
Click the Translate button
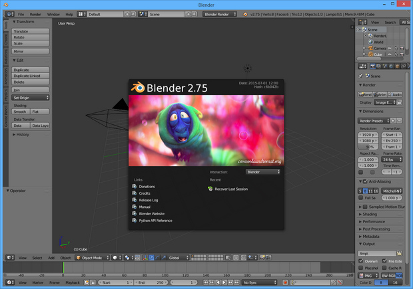(x=30, y=31)
